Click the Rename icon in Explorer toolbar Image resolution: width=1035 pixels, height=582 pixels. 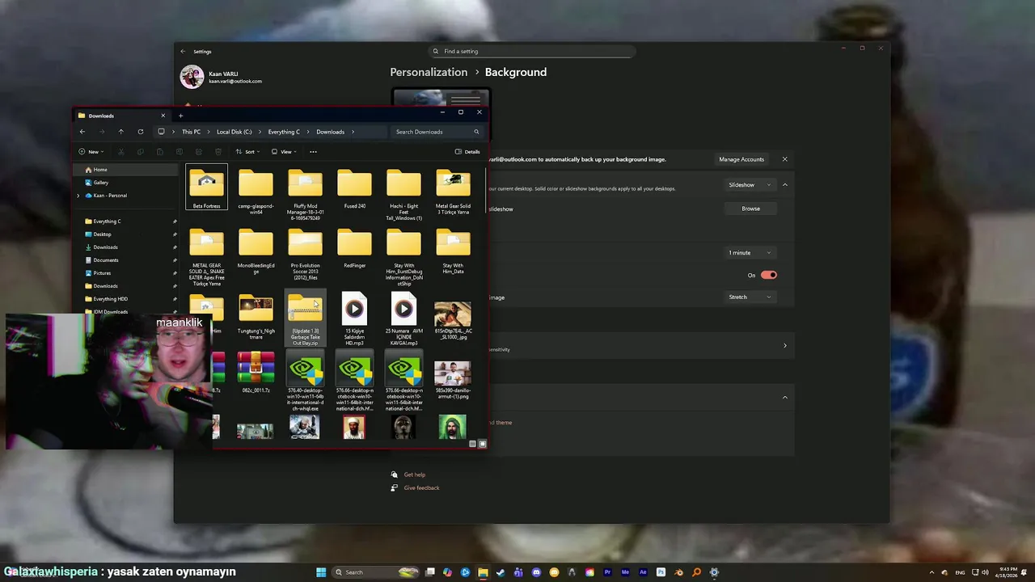pos(180,151)
